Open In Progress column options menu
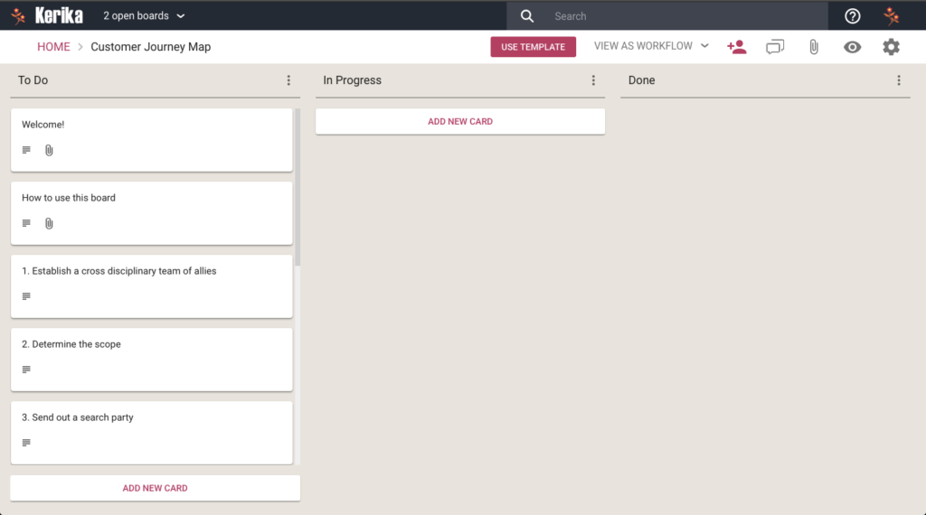The width and height of the screenshot is (926, 515). [x=593, y=80]
